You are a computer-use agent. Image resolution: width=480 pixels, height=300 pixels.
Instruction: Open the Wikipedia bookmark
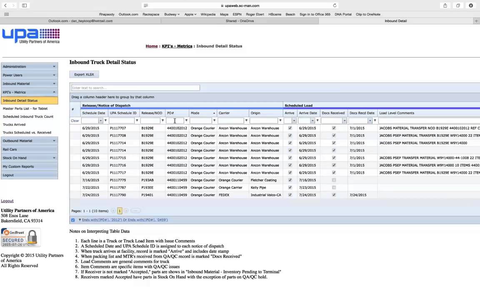[208, 15]
